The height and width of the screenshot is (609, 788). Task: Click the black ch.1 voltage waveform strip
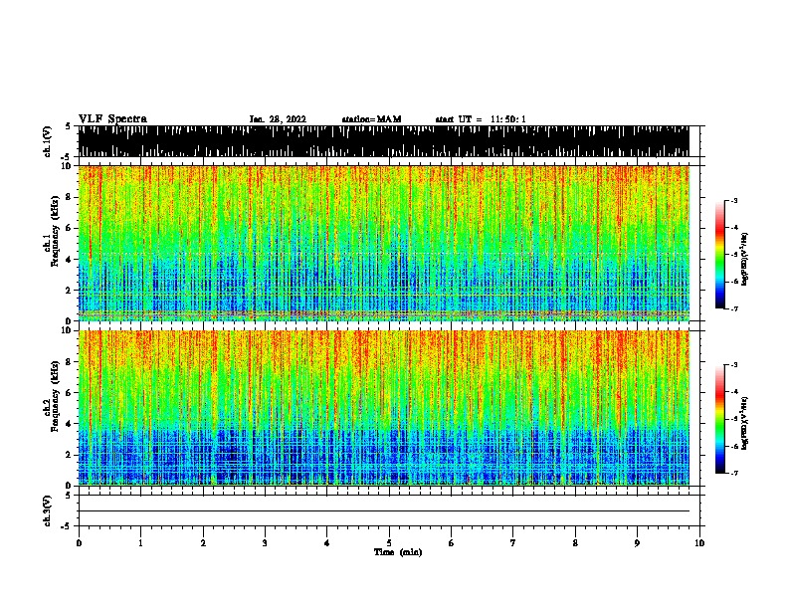(x=383, y=141)
